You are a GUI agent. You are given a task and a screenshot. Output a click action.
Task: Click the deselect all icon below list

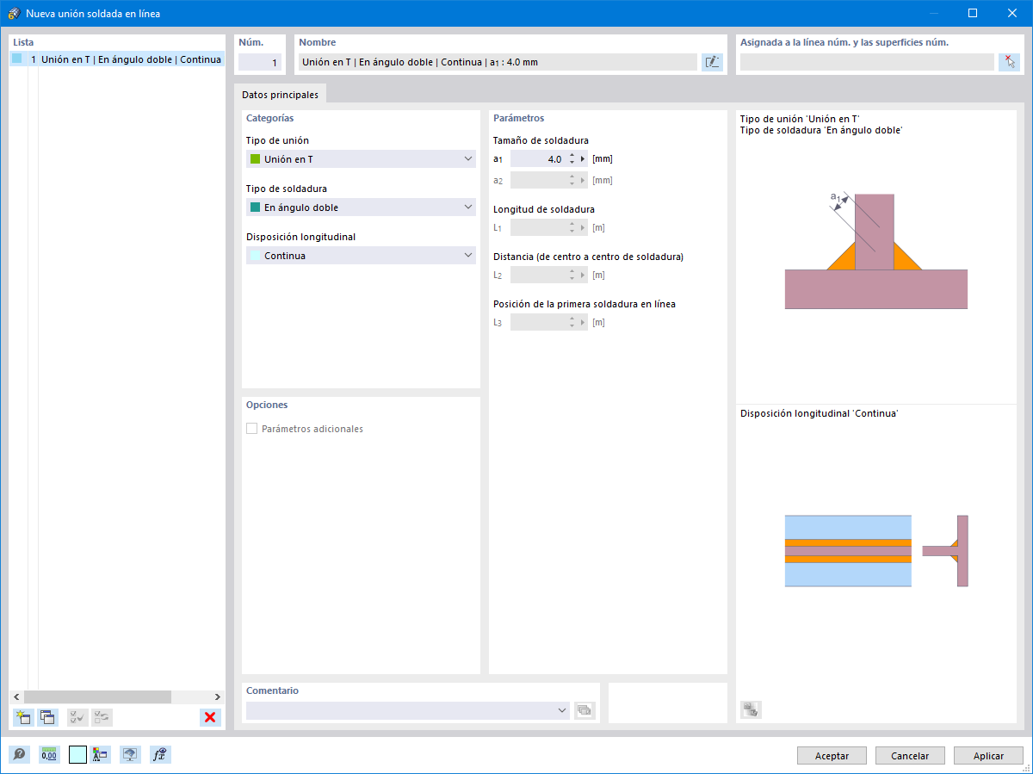pyautogui.click(x=102, y=717)
